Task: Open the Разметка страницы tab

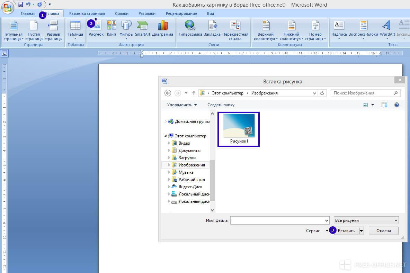Action: [87, 13]
